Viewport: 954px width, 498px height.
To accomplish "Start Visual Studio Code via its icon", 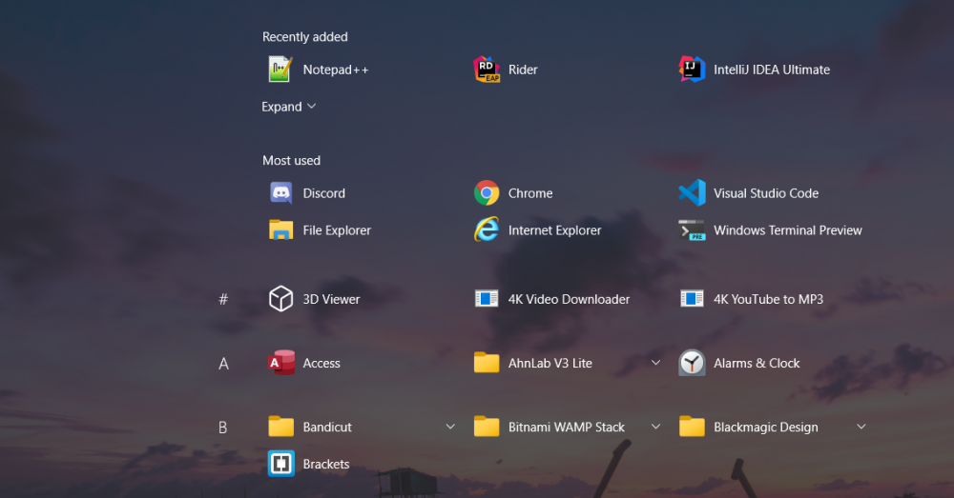I will [692, 193].
